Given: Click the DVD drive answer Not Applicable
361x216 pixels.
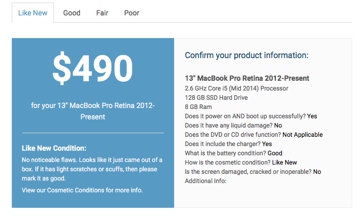Looking at the screenshot, I should coord(302,135).
